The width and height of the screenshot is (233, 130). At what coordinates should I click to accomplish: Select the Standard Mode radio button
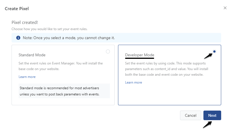click(108, 51)
